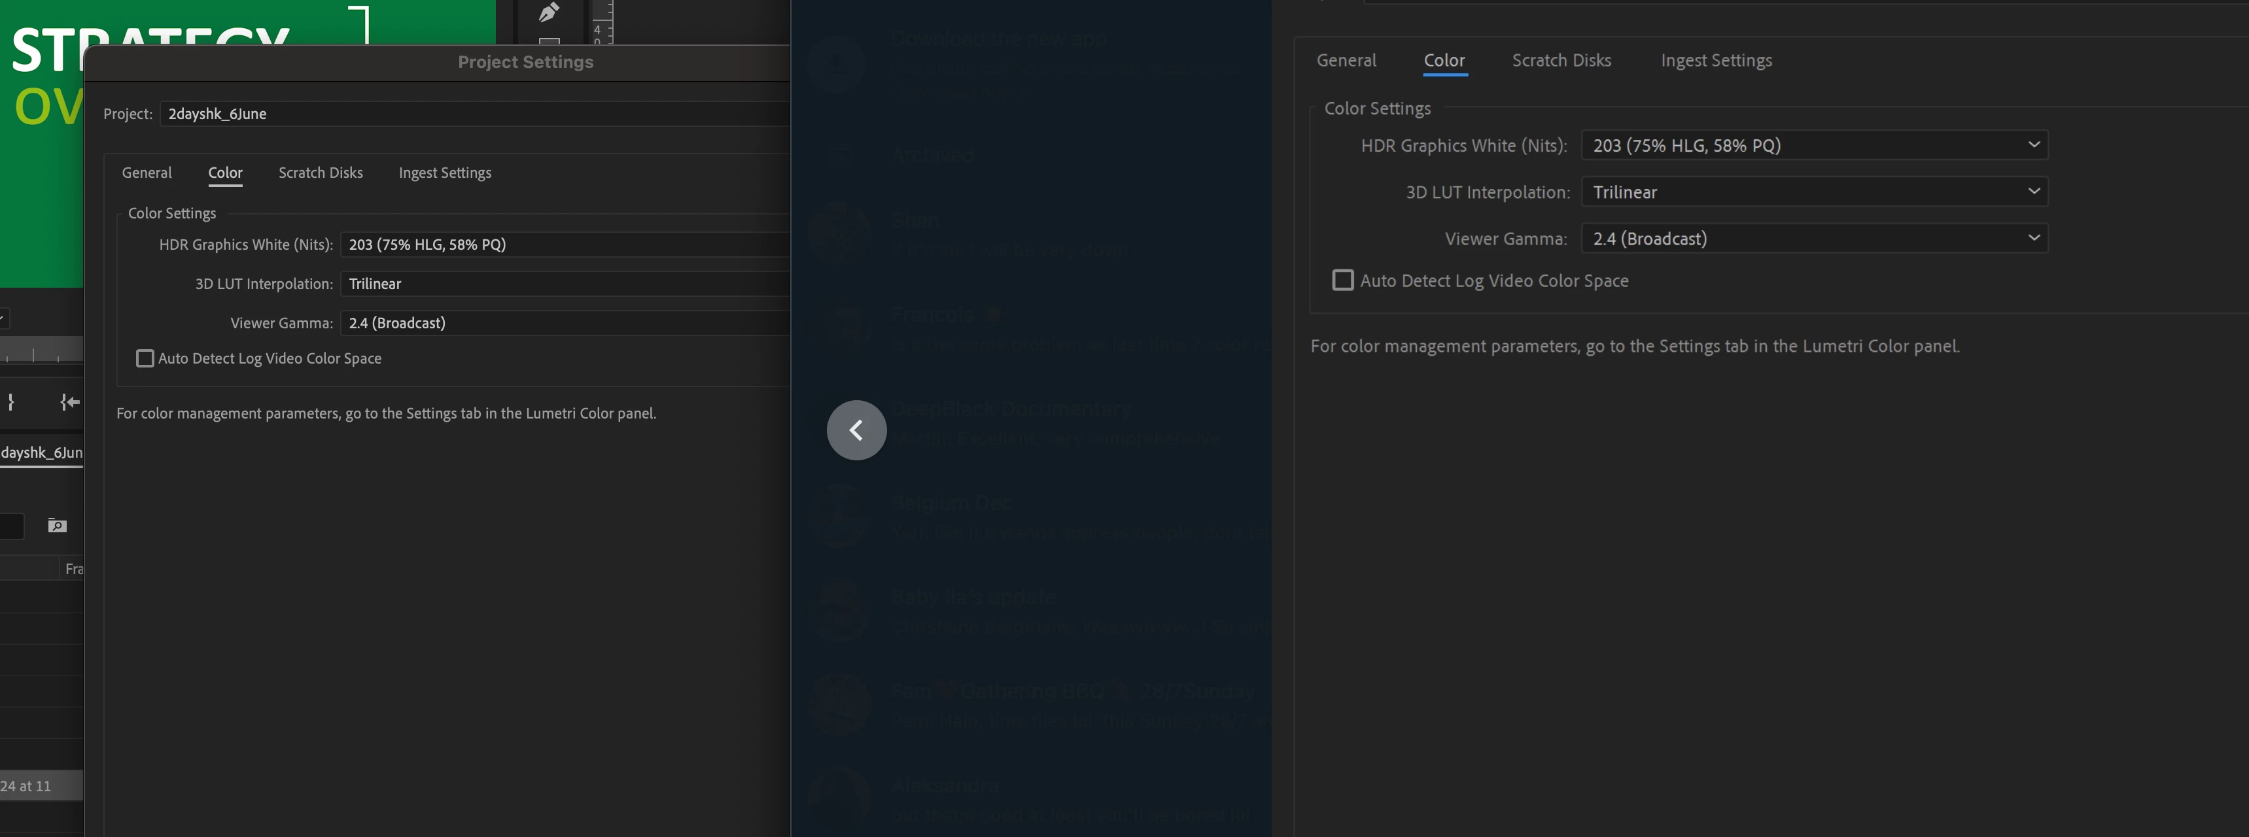Click the round back arrow button

click(x=856, y=430)
